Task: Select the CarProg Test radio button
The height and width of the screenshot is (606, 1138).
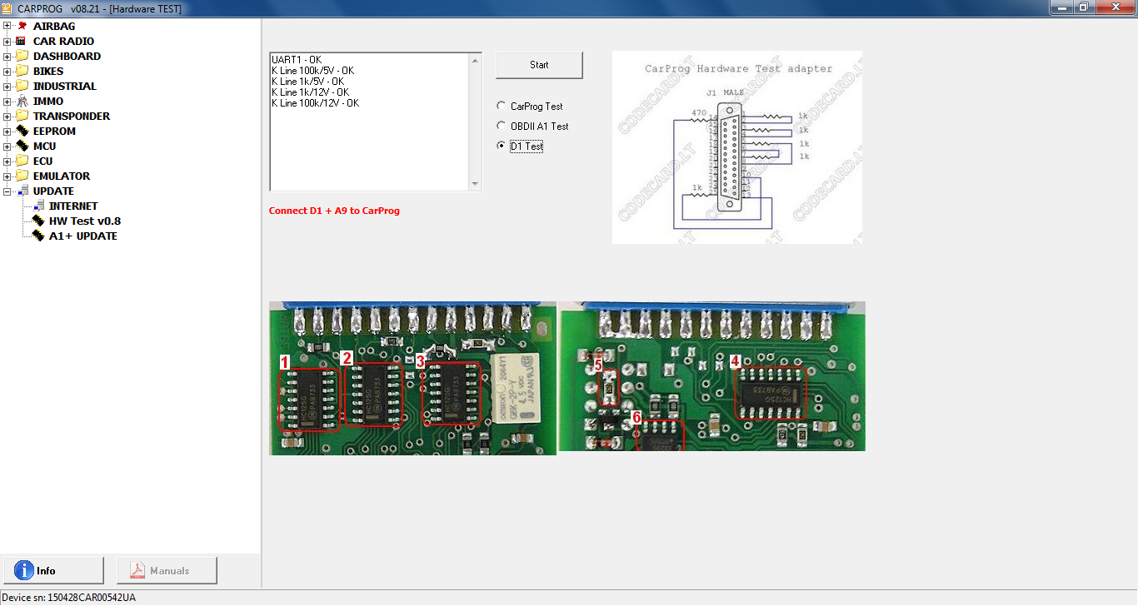Action: (x=501, y=106)
